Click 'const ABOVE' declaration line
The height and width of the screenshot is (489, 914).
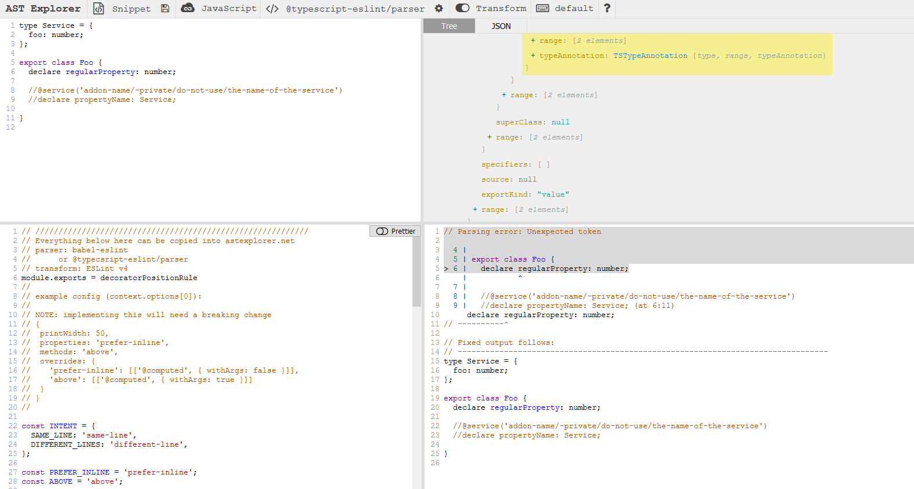[x=72, y=481]
